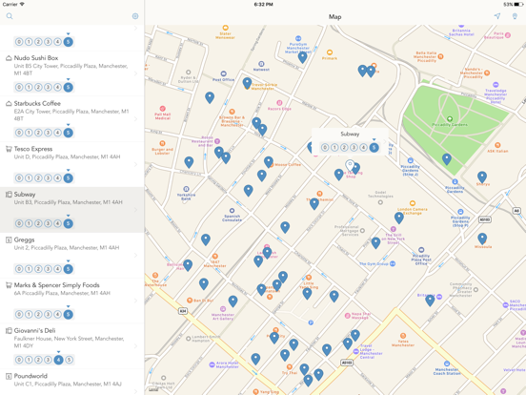Open Nudo Sushi Box details chevron
The width and height of the screenshot is (526, 395).
[136, 73]
